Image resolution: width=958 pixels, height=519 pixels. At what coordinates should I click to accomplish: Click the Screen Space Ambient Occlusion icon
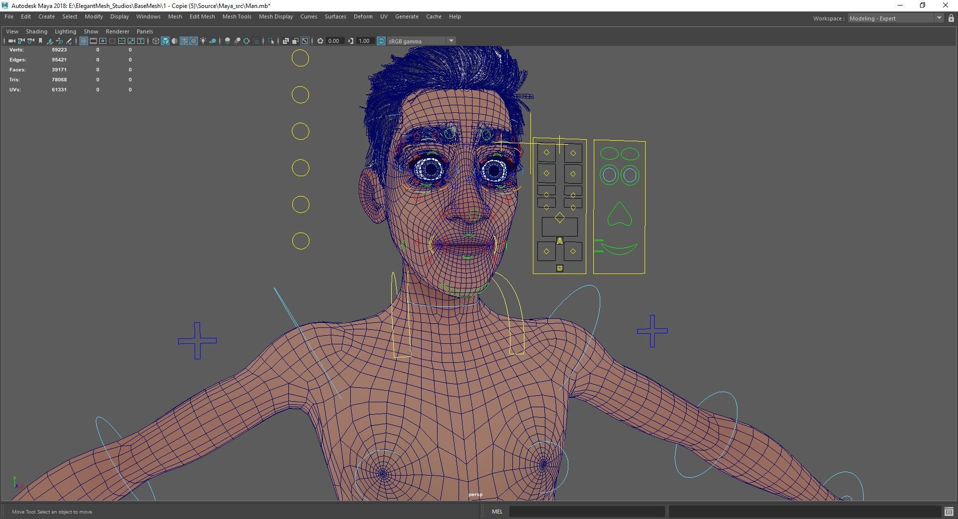pos(228,41)
